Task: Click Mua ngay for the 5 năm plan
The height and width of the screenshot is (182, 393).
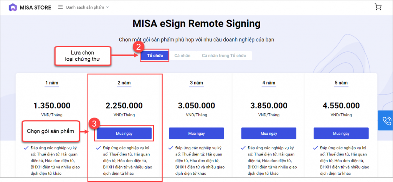Action: point(341,133)
